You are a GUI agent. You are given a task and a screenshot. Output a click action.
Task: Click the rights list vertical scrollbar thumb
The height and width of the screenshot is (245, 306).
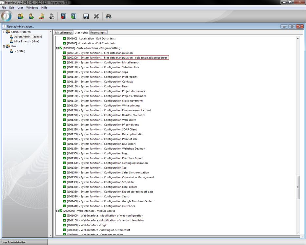click(298, 187)
